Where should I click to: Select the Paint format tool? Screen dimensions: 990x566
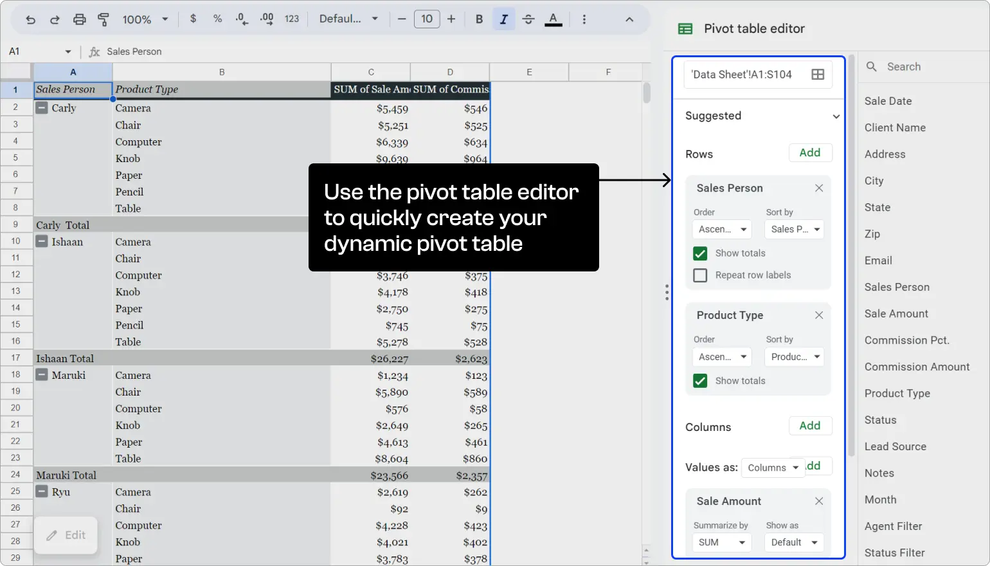click(x=104, y=19)
